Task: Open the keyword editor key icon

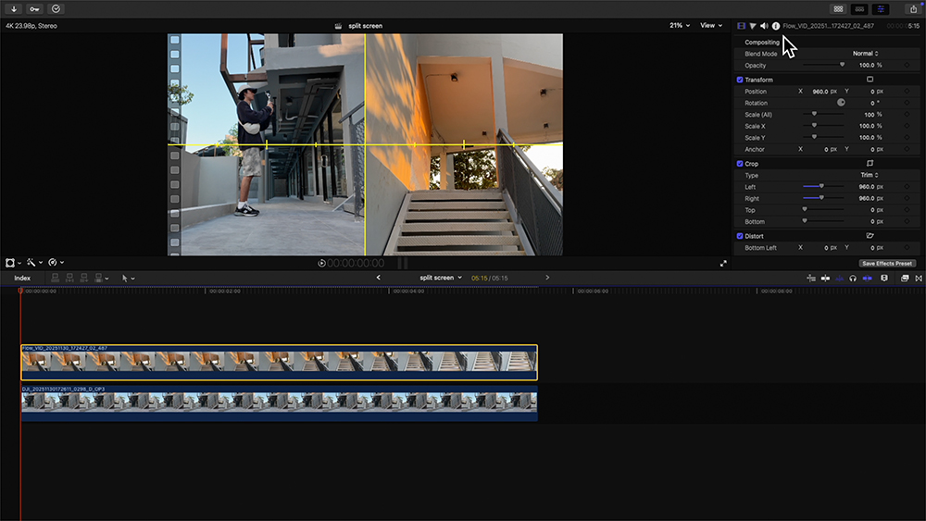Action: (x=34, y=8)
